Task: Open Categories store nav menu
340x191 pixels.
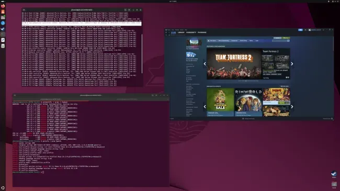Action: pos(234,41)
